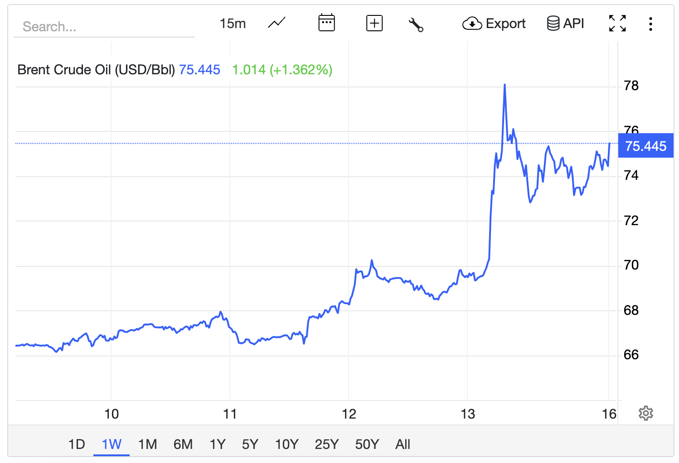Click the Export cloud download button
Viewport: 679px width, 463px height.
pyautogui.click(x=494, y=23)
